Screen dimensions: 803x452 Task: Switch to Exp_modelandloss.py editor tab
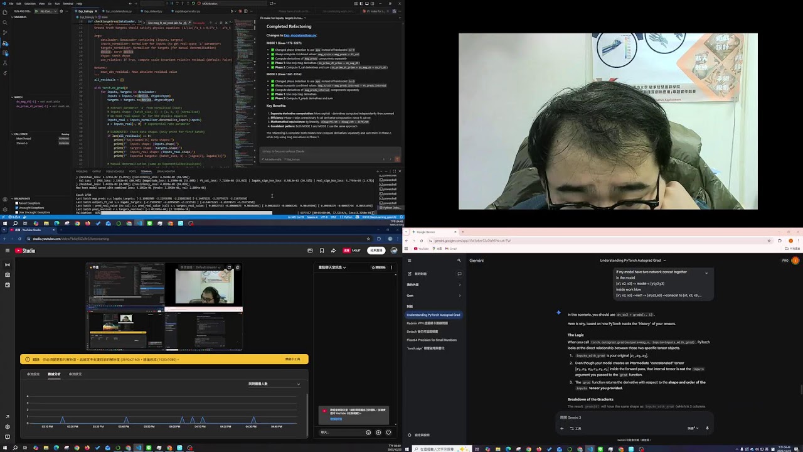pos(118,11)
